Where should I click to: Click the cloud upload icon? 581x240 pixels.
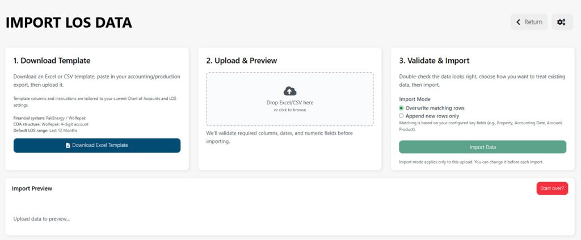[290, 91]
